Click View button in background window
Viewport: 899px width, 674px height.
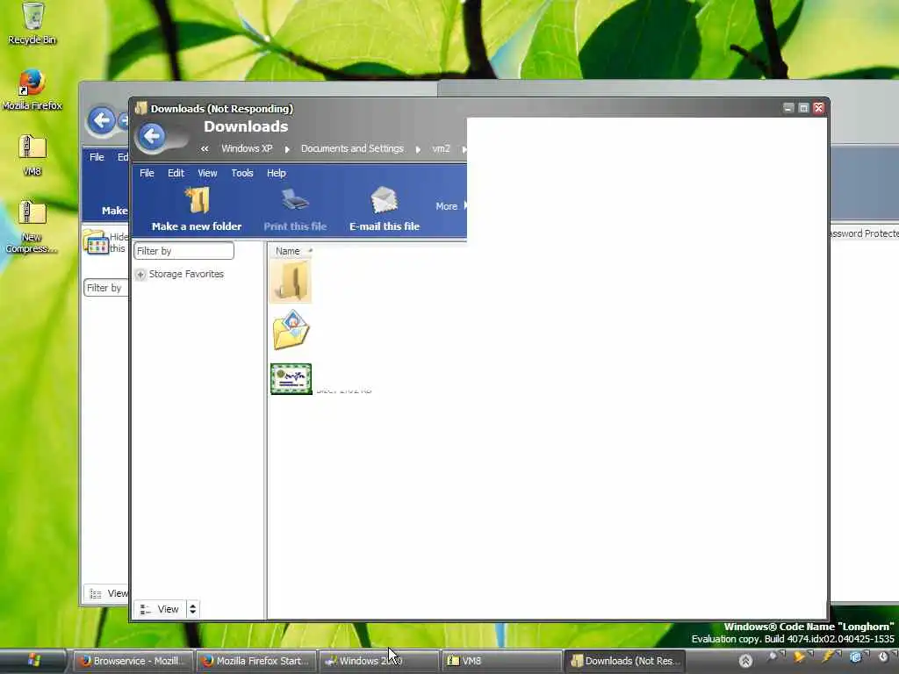pyautogui.click(x=108, y=594)
